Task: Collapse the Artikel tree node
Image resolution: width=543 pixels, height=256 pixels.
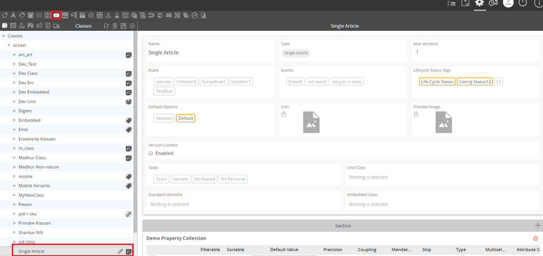Action: 9,45
